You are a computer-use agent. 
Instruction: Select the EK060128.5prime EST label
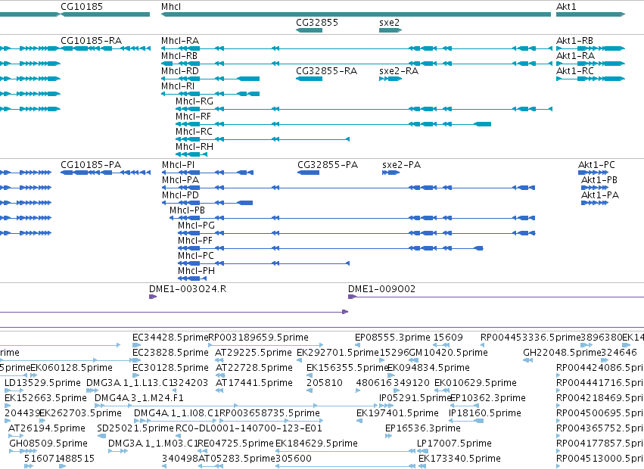[71, 368]
